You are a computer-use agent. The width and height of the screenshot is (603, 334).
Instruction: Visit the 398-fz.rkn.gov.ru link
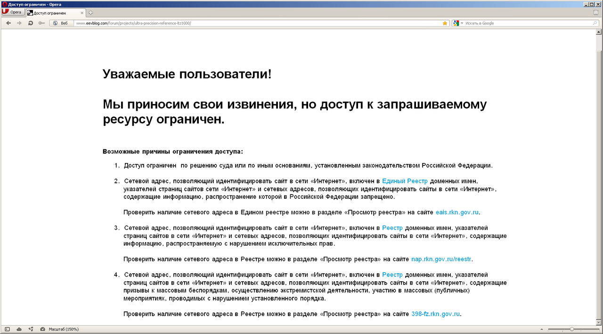pos(435,314)
